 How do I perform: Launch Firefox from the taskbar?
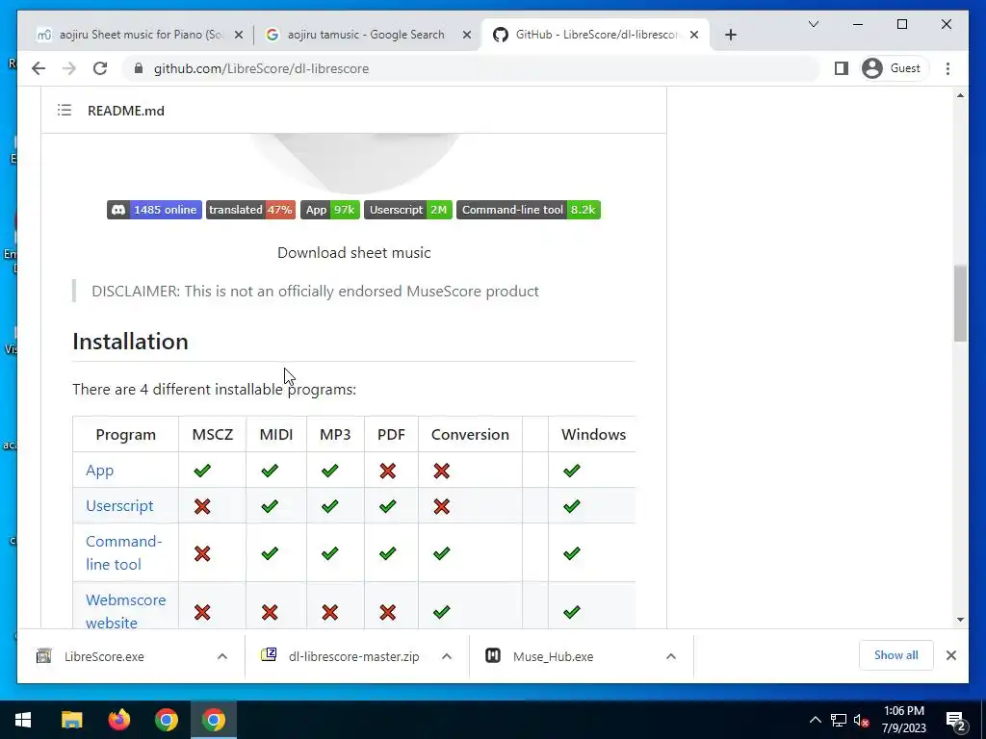pyautogui.click(x=118, y=720)
